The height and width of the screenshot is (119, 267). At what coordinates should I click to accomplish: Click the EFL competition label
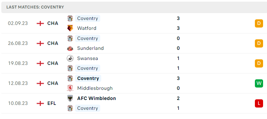point(52,103)
